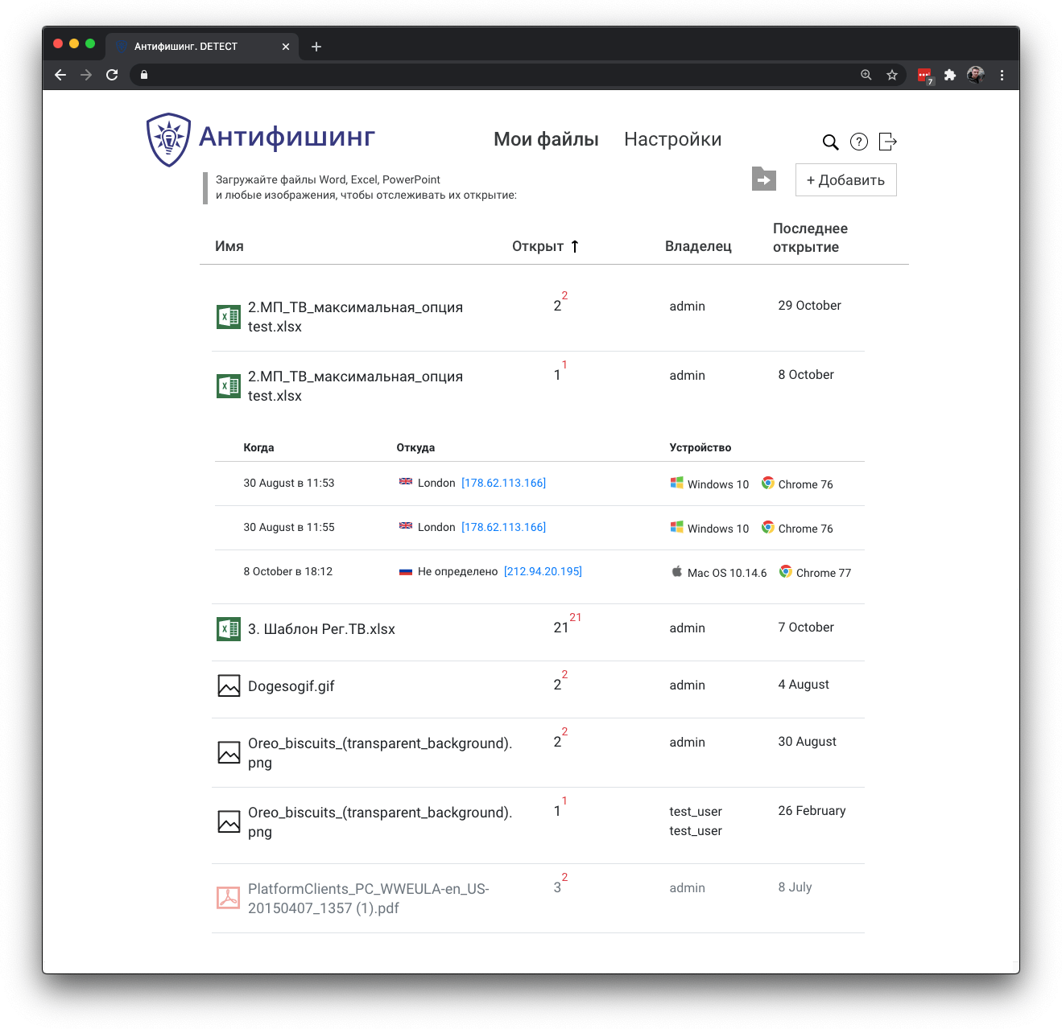Image resolution: width=1062 pixels, height=1029 pixels.
Task: Select the Антифишинг. DETECT browser tab
Action: click(201, 47)
